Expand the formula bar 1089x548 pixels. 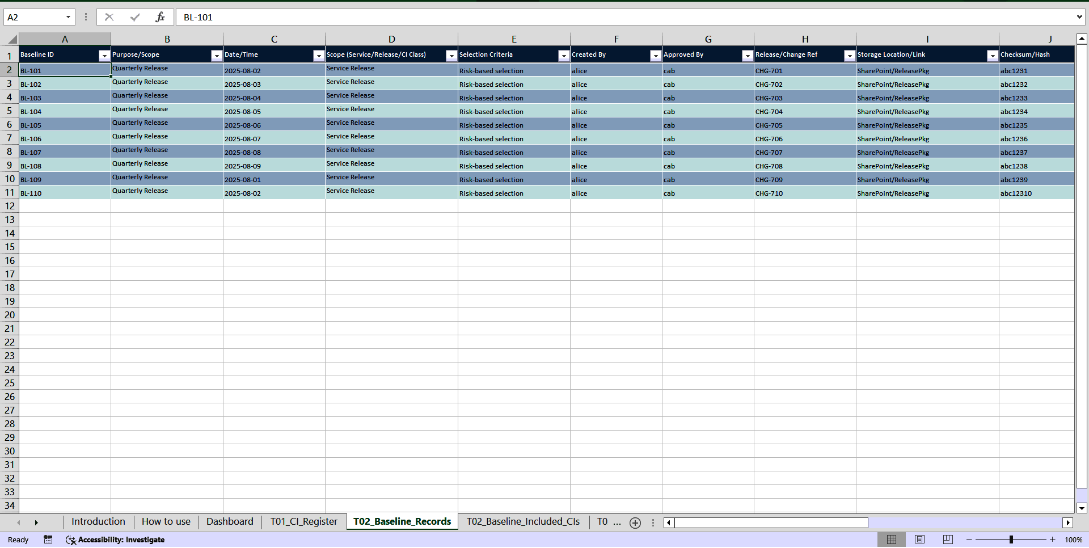coord(1079,17)
